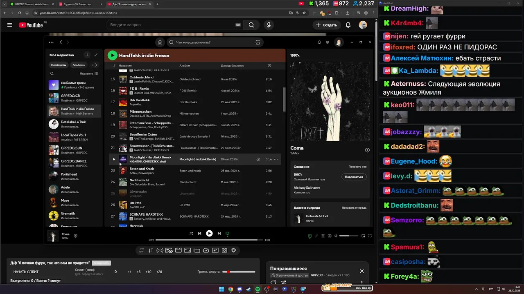524x294 pixels.
Task: Create a new playlist with the plus in Моя медиатека
Action: click(x=87, y=55)
